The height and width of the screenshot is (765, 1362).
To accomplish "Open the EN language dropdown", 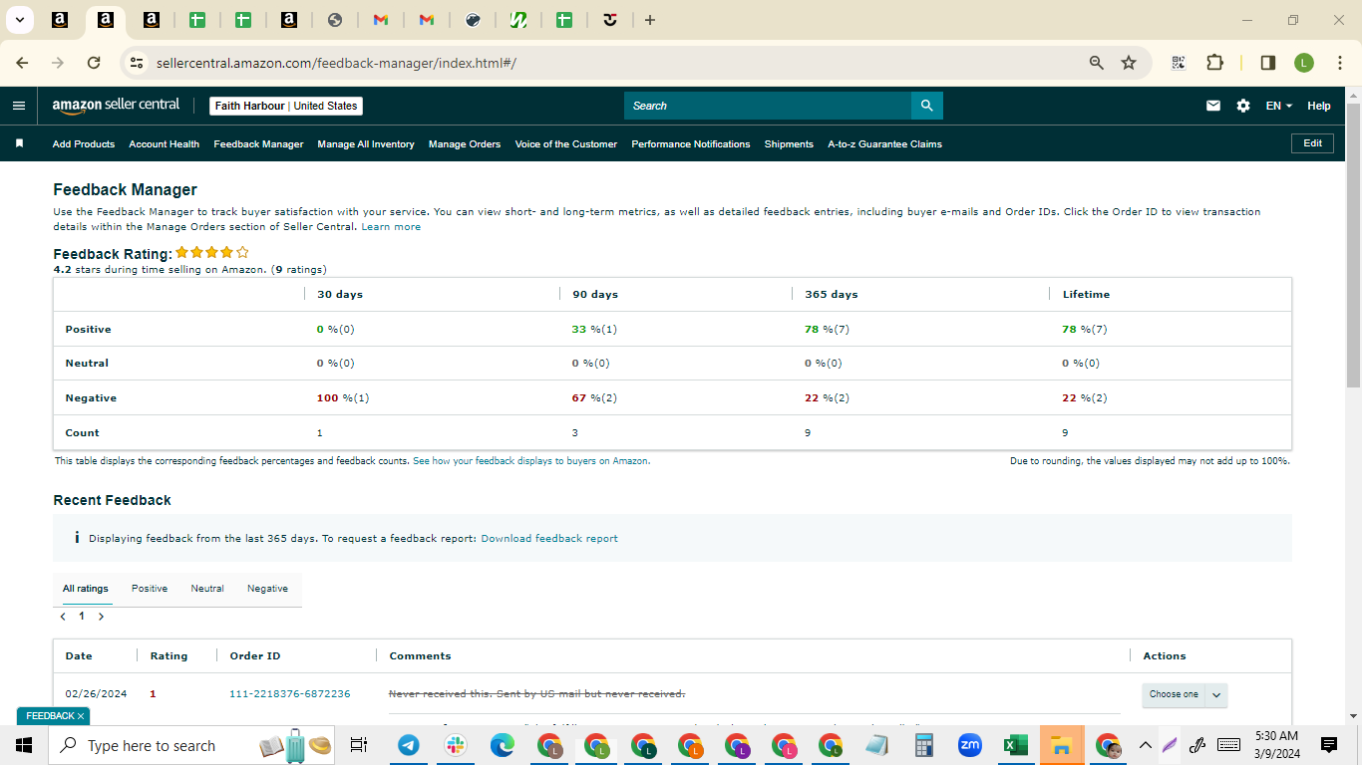I will point(1278,106).
